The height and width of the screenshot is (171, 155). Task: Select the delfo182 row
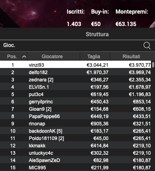76,72
